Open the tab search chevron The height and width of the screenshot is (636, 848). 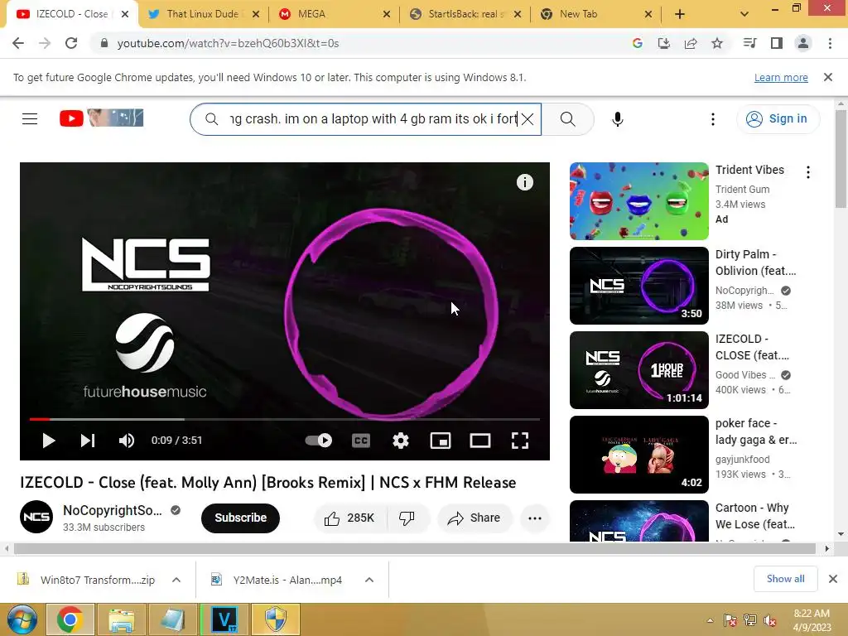click(x=744, y=14)
